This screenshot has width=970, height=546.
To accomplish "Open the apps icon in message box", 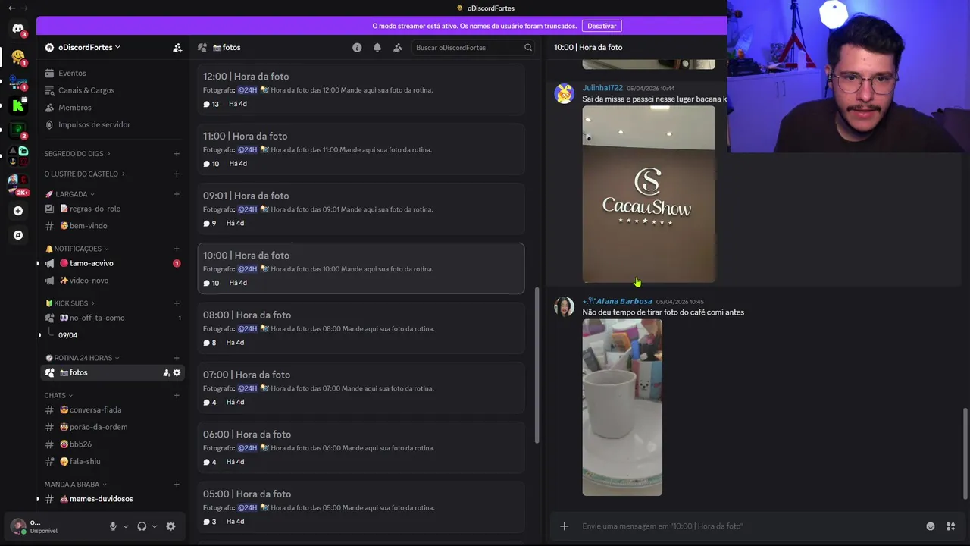I will tap(951, 526).
